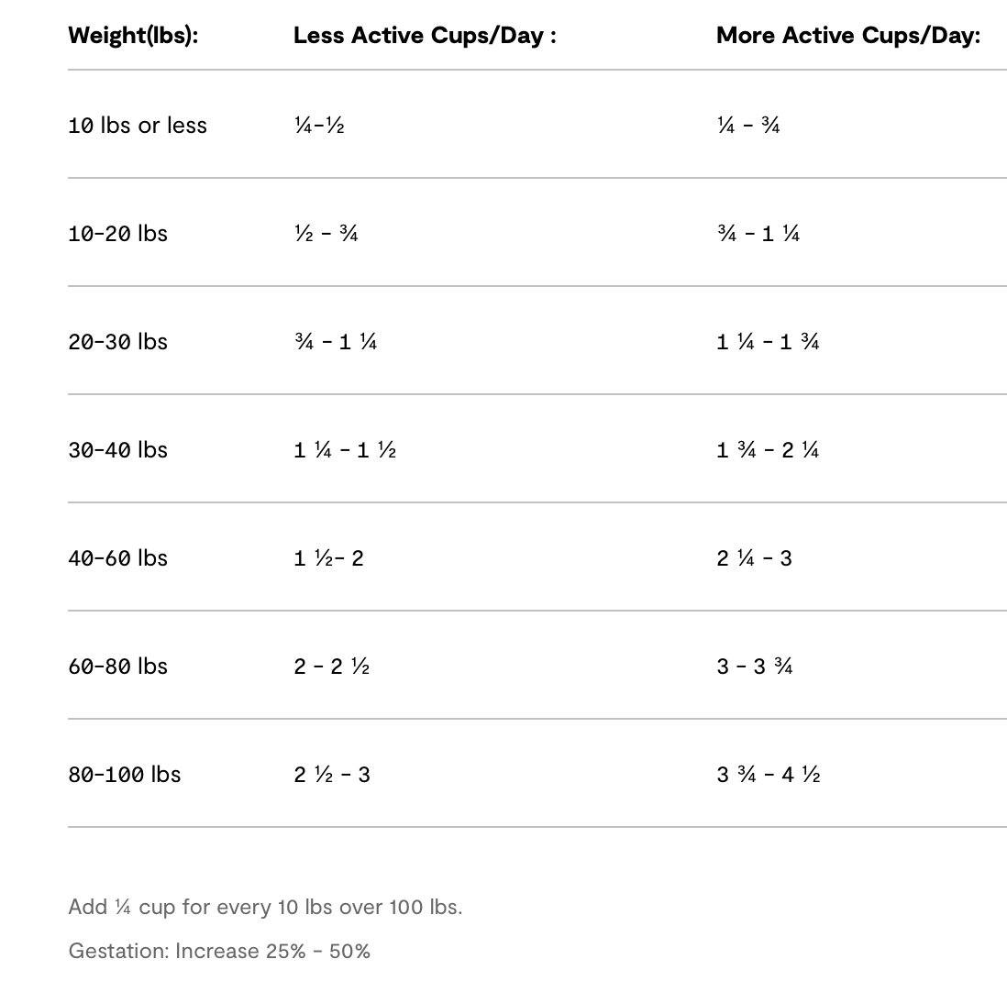Click the "More Active Cups/Day" column header
The width and height of the screenshot is (1007, 981).
[x=847, y=36]
